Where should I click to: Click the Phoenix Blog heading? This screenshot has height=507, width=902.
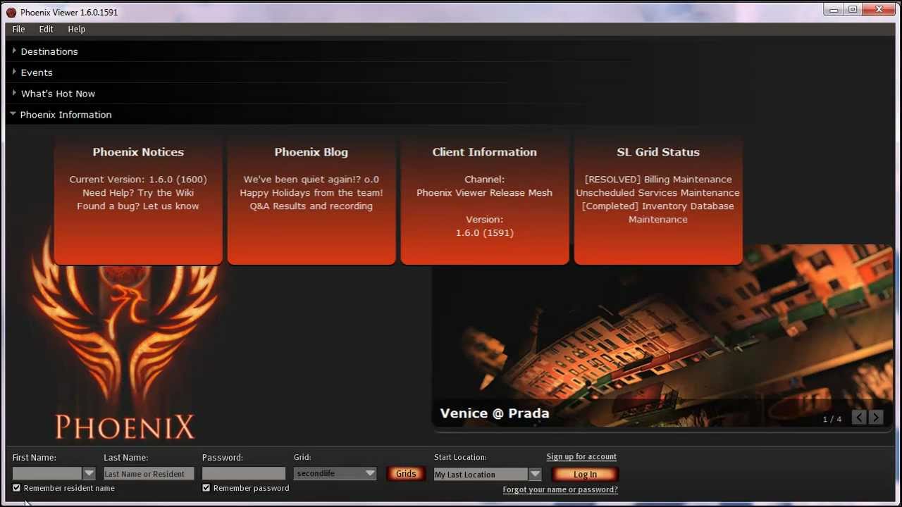point(311,152)
